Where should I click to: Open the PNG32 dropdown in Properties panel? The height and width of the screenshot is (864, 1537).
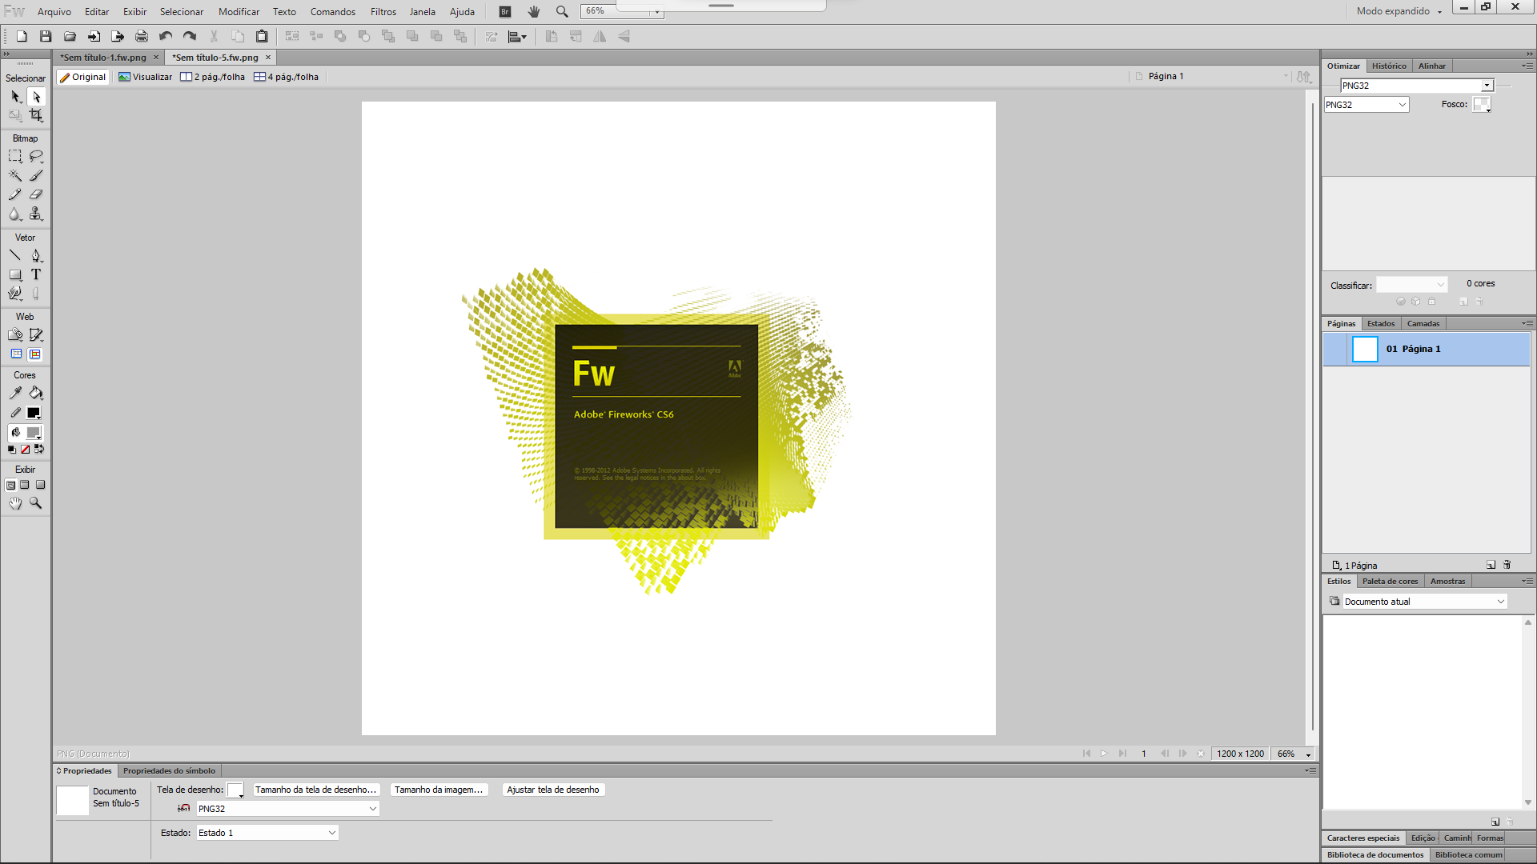coord(287,809)
